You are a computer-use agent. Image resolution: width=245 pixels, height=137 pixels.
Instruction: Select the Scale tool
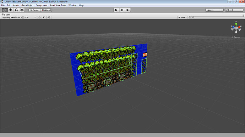(x=22, y=10)
